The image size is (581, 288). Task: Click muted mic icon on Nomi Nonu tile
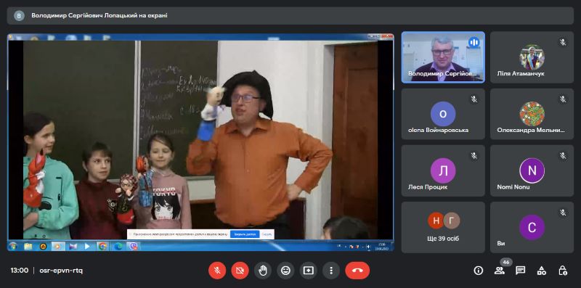point(563,156)
